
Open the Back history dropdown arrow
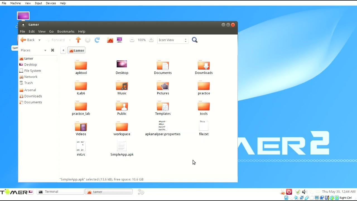(39, 40)
